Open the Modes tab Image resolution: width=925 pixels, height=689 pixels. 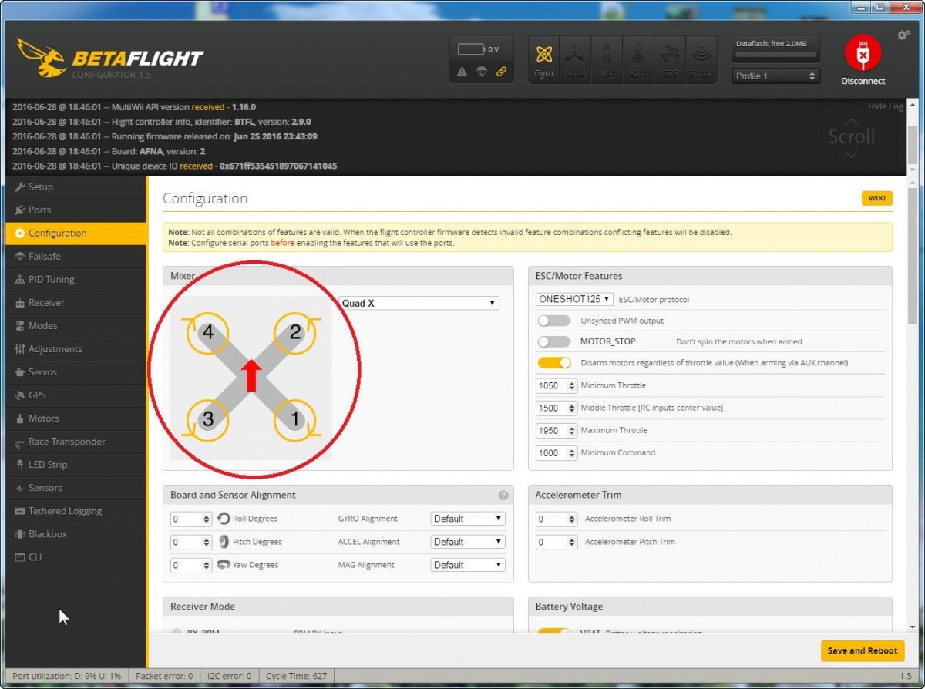pos(76,325)
